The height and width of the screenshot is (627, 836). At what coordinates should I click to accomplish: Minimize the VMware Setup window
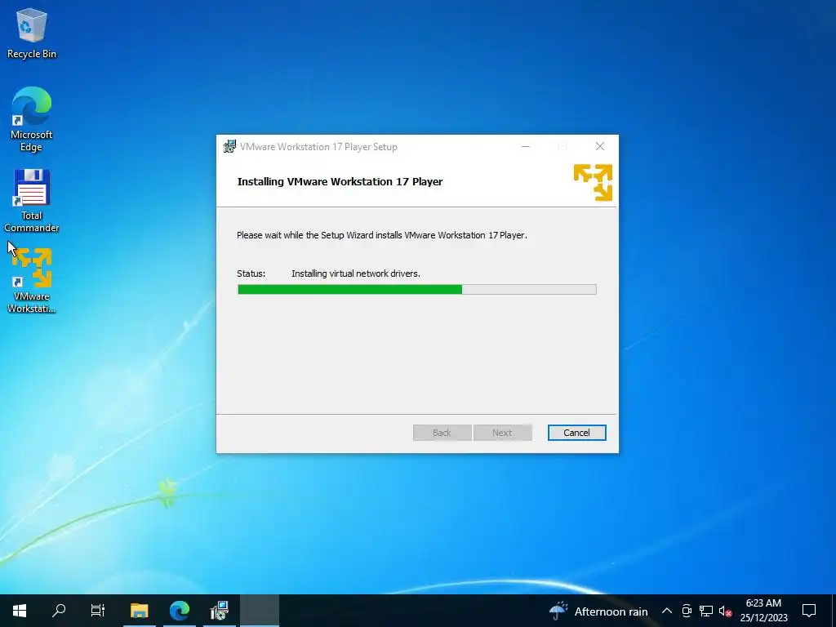pyautogui.click(x=526, y=146)
